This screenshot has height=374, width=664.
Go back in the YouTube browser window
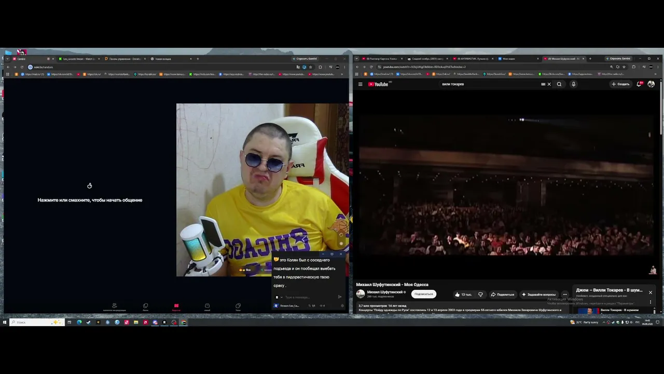click(357, 67)
